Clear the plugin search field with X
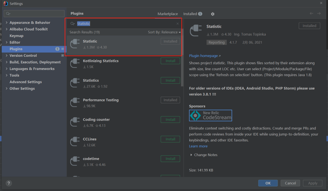This screenshot has height=191, width=328. point(178,24)
